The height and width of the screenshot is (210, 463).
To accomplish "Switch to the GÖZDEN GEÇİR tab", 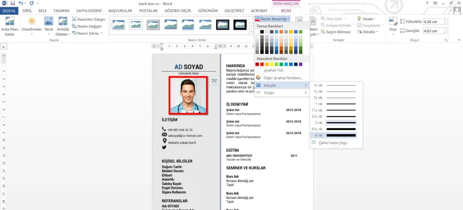I will (177, 11).
